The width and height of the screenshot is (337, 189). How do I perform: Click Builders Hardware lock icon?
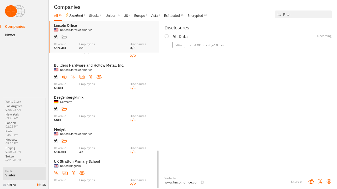pos(56,77)
